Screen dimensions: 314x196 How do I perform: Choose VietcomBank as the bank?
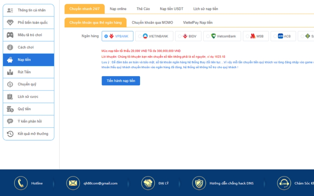pyautogui.click(x=208, y=36)
